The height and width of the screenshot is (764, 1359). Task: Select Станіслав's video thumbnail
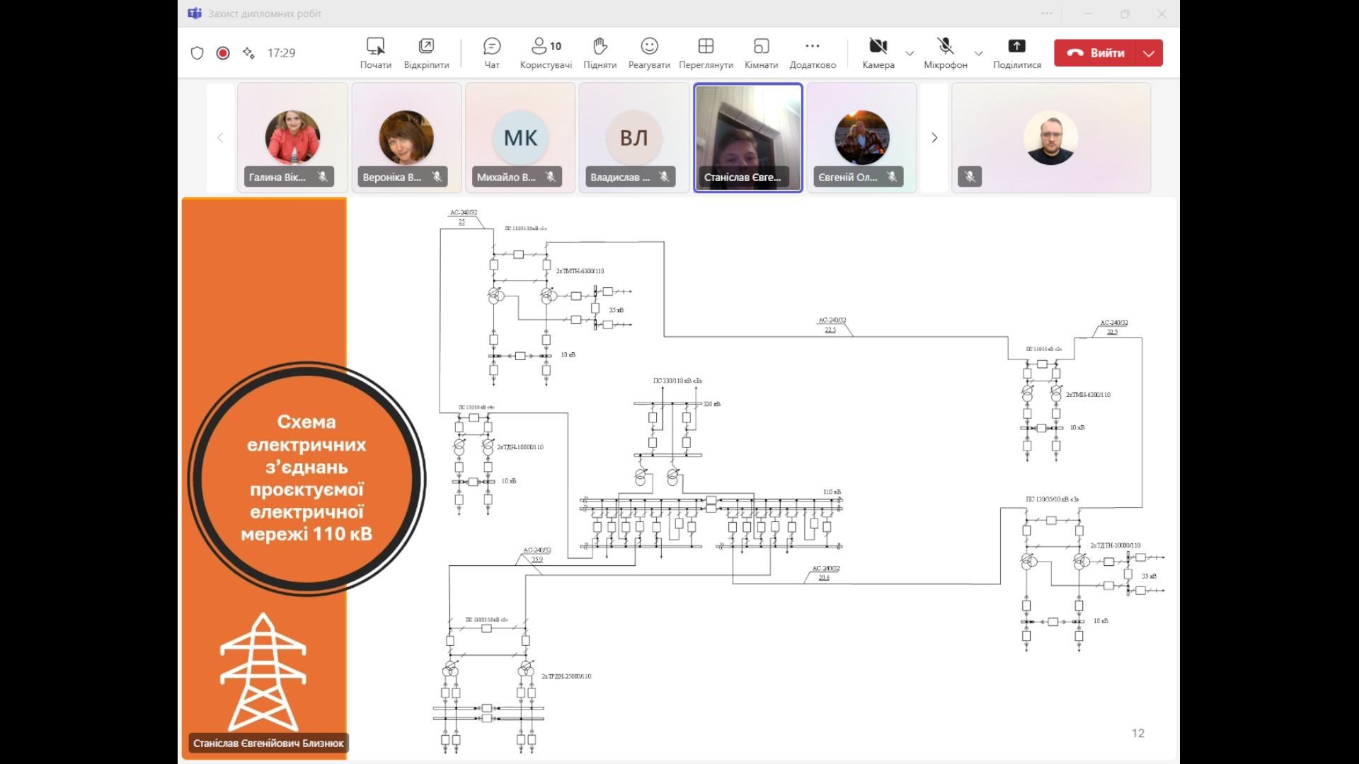click(x=747, y=138)
